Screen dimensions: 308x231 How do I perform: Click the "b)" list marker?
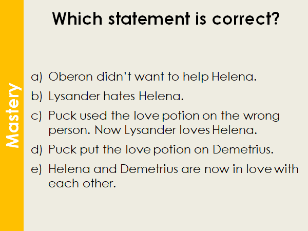(x=35, y=96)
